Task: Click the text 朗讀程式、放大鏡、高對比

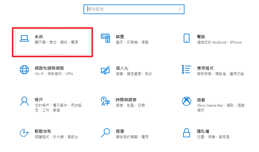Action: click(56, 137)
